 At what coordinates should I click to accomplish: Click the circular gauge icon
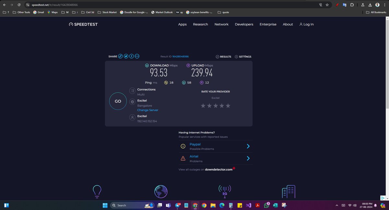(161, 192)
